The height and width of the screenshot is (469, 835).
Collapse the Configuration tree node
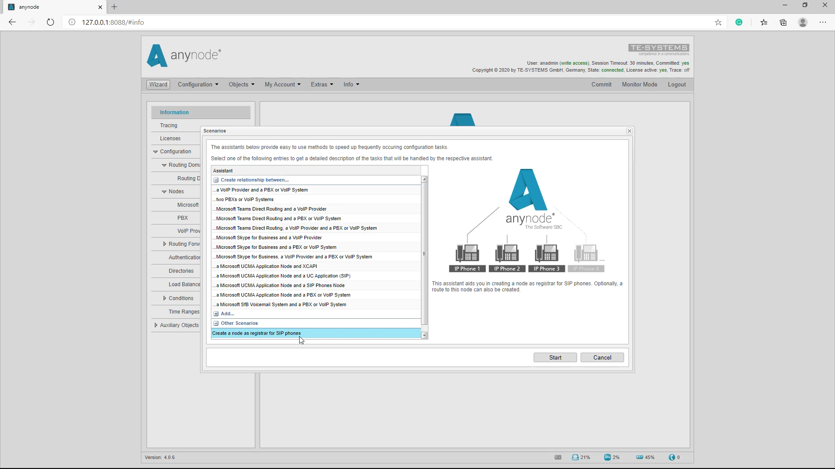tap(155, 152)
